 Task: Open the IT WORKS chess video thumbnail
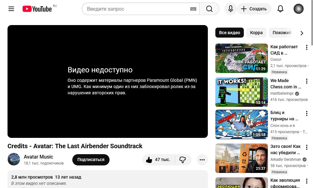click(242, 92)
